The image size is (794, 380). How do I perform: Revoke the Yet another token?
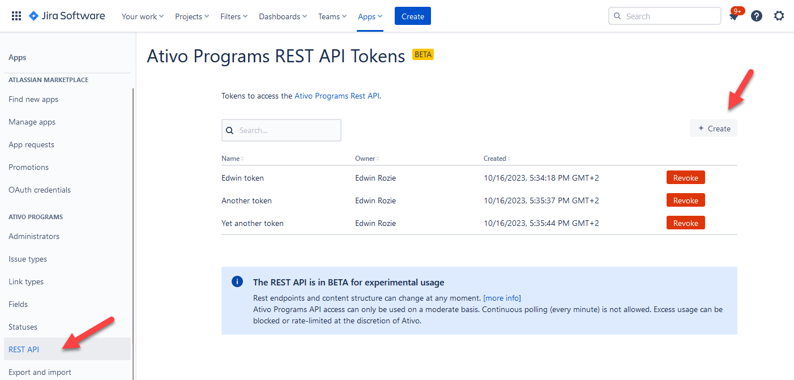tap(686, 223)
